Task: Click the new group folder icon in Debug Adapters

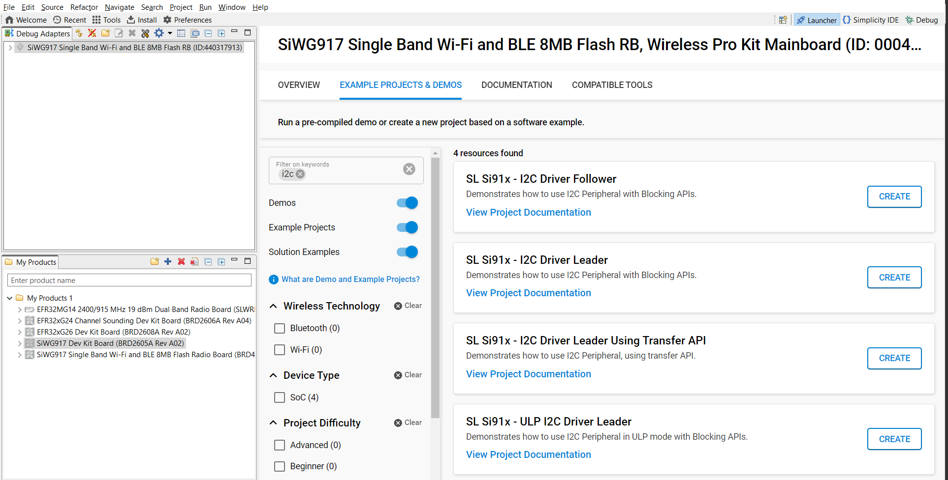Action: [105, 33]
